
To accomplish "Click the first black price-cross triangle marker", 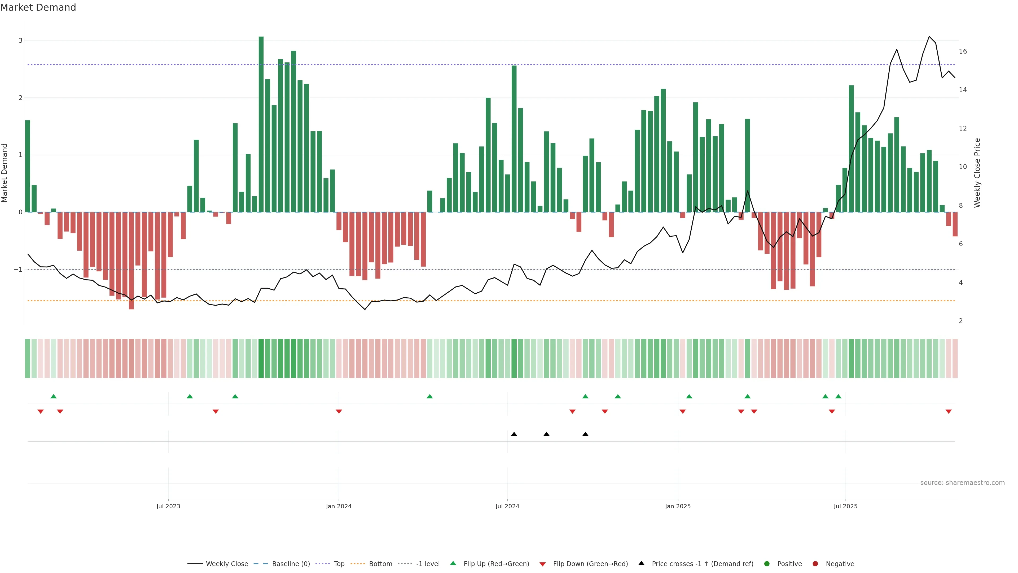I will [514, 434].
